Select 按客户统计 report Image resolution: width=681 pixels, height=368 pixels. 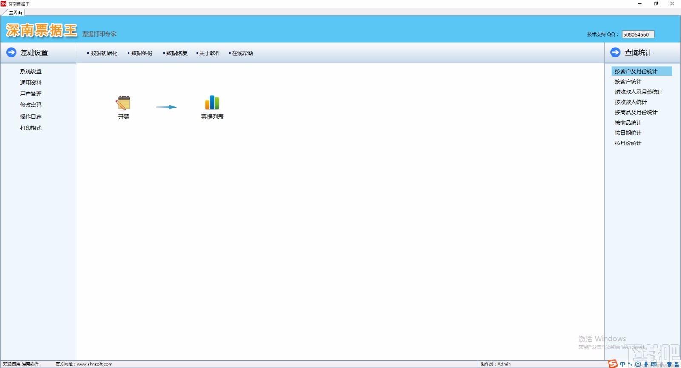click(628, 82)
